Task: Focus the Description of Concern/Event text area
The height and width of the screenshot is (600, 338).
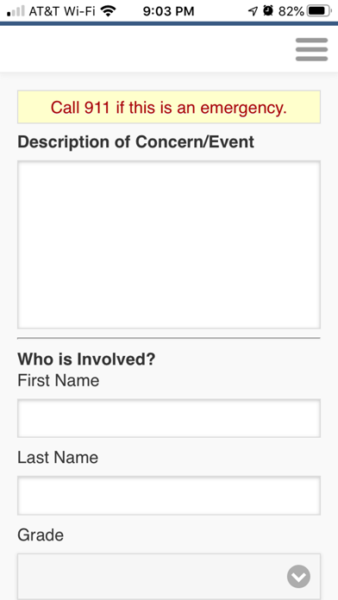Action: [x=169, y=245]
